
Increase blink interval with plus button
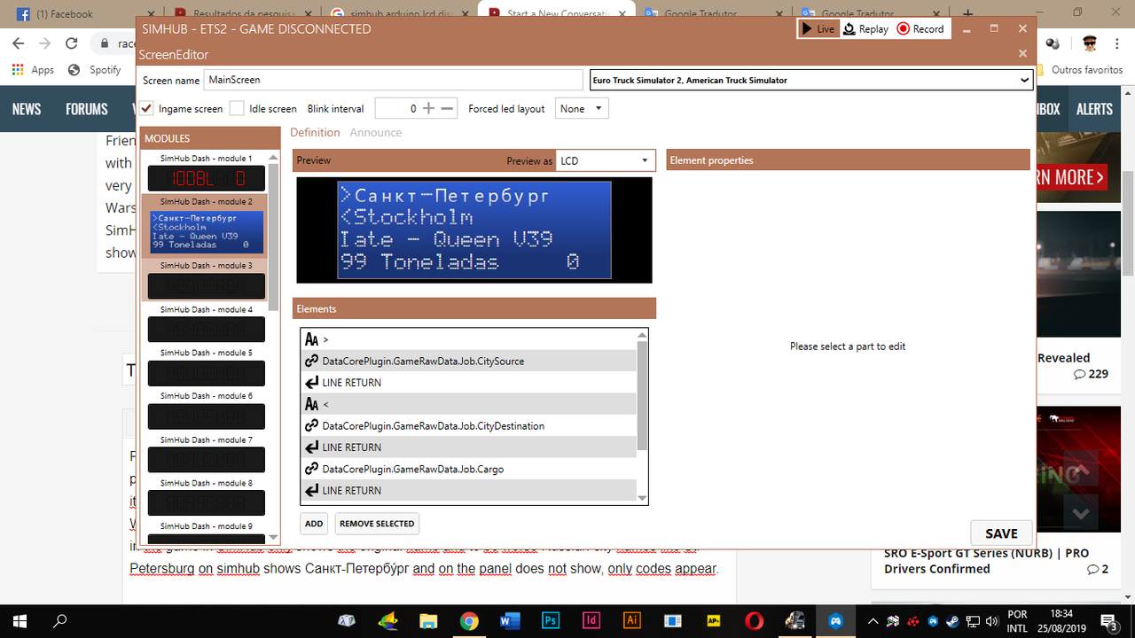coord(429,108)
